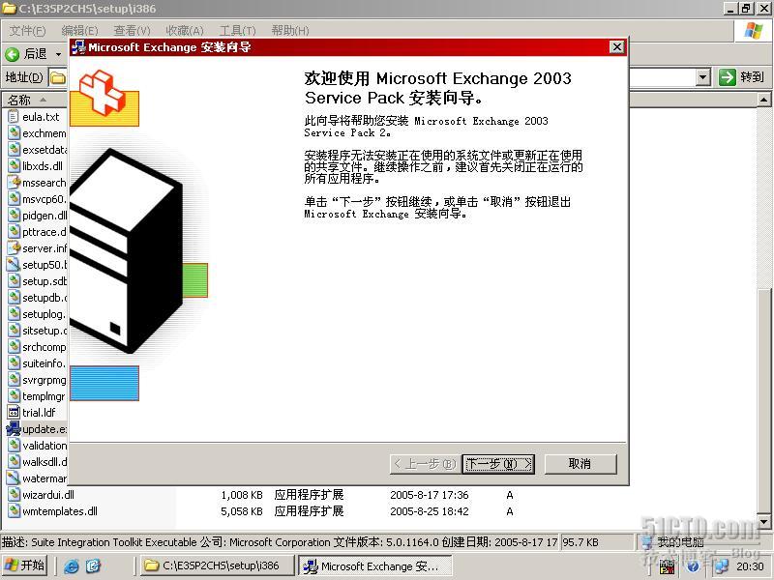774x580 pixels.
Task: Select the templmgr file icon
Action: tap(14, 396)
